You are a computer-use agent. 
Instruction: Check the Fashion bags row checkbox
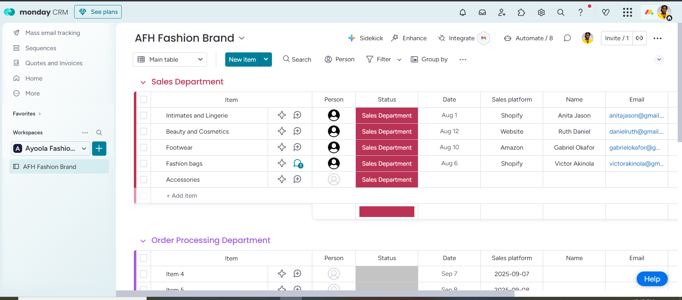coord(143,164)
